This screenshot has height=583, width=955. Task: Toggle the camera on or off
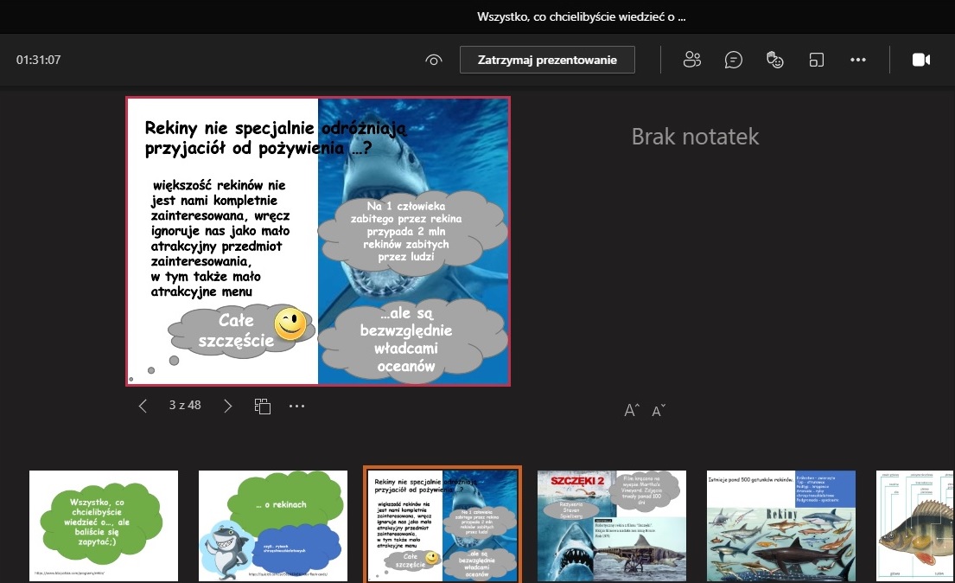coord(920,60)
